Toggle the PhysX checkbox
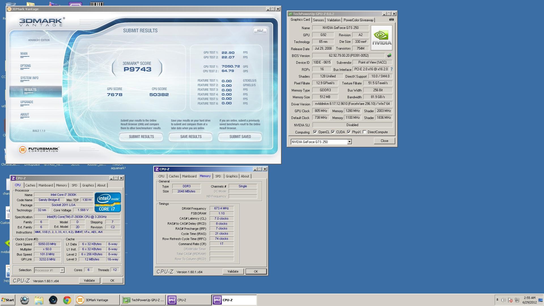The width and height of the screenshot is (544, 306). (x=349, y=132)
